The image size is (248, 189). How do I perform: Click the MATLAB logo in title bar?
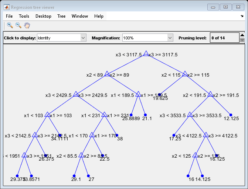(x=7, y=7)
